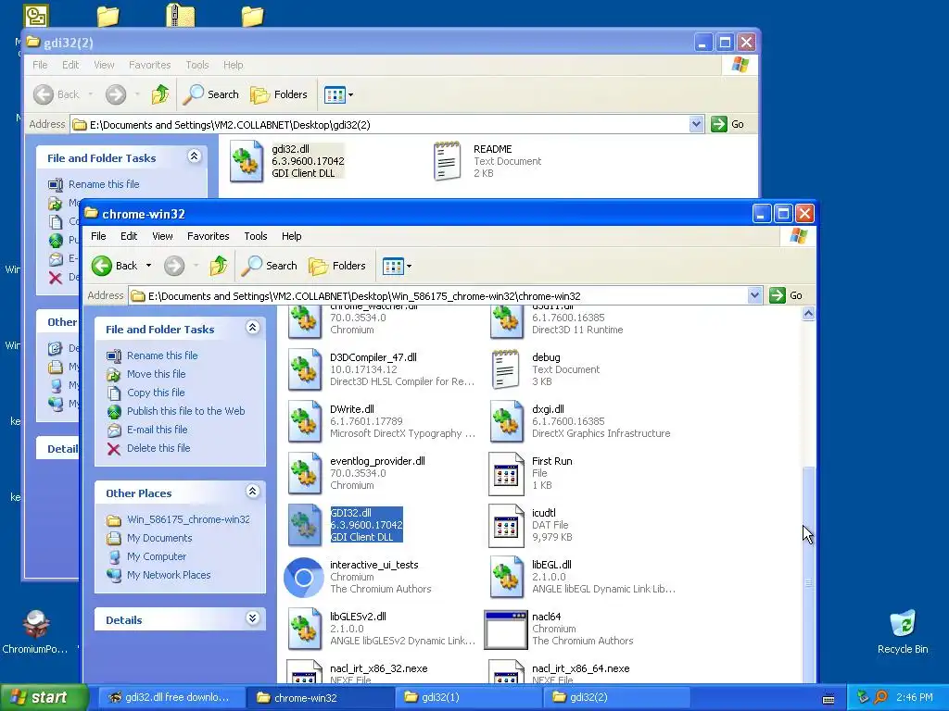Open My Computer in chrome-win32 Other Places
Image resolution: width=949 pixels, height=711 pixels.
(156, 556)
